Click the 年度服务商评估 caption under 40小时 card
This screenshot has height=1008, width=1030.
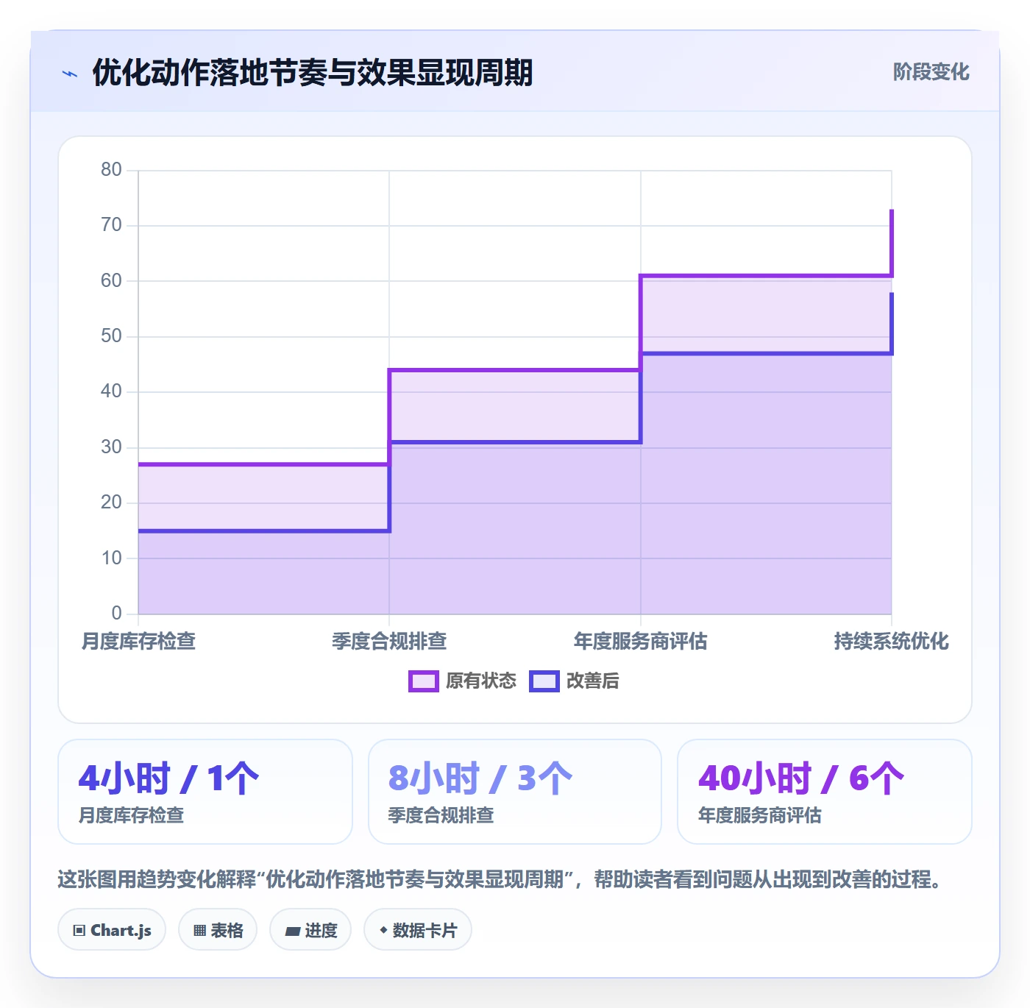759,815
